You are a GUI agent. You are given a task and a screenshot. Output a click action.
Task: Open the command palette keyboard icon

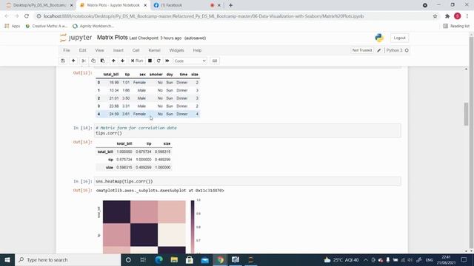click(x=215, y=61)
